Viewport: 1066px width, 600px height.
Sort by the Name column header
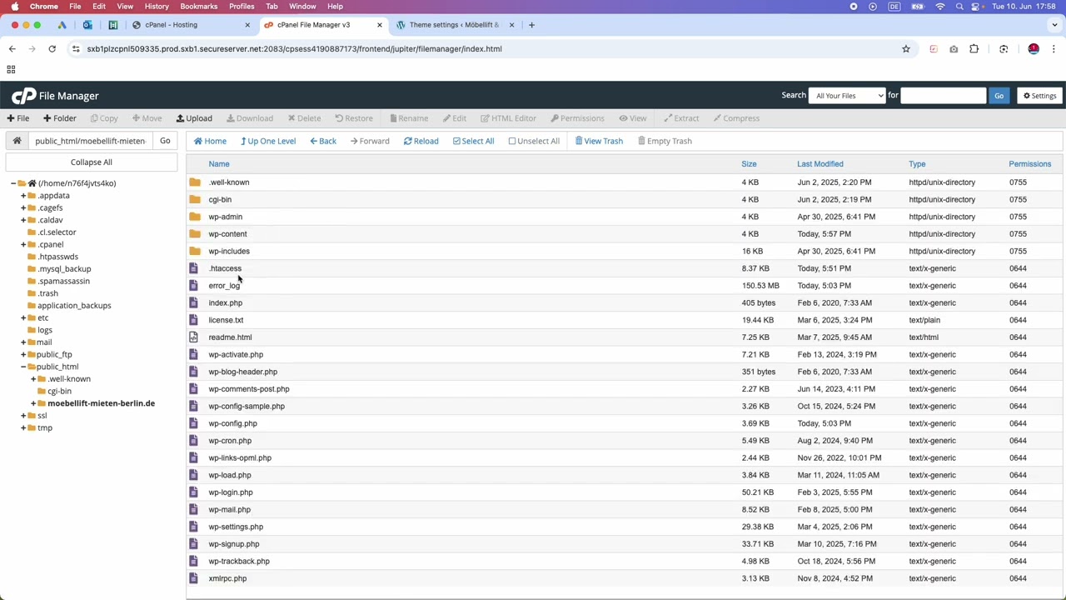pos(219,164)
